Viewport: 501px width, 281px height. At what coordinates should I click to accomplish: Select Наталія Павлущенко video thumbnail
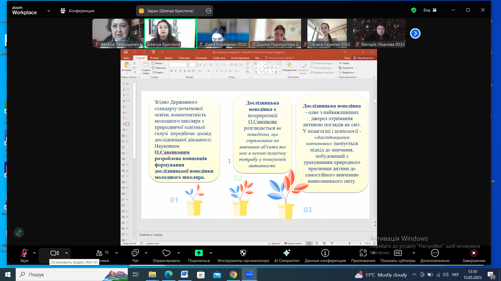click(x=118, y=33)
